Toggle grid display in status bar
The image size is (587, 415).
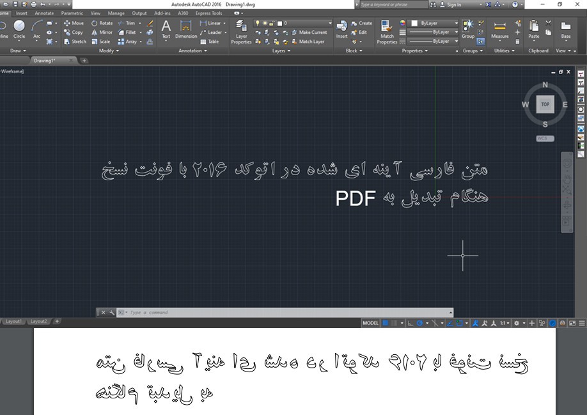coord(385,323)
